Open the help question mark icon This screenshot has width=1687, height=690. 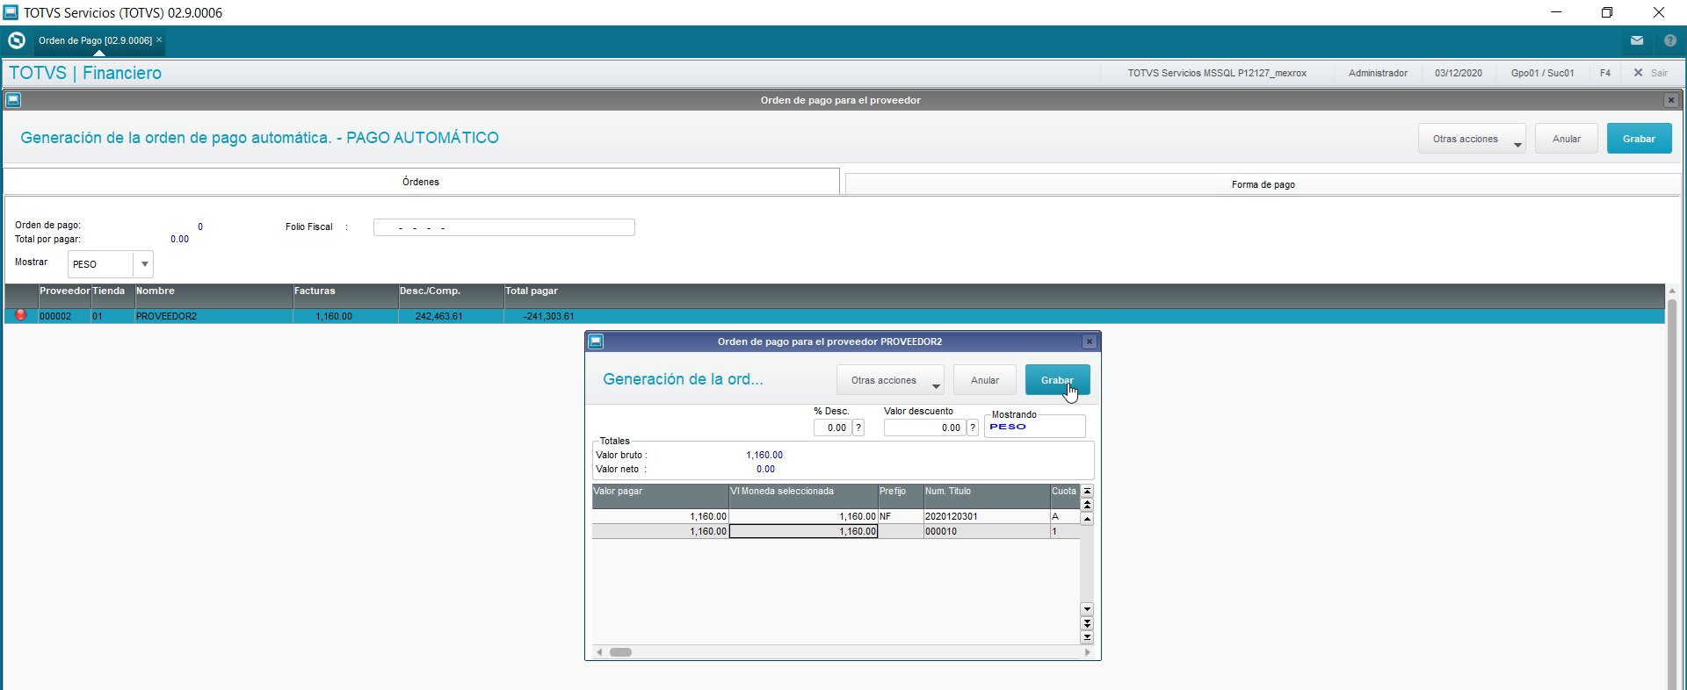coord(1670,40)
